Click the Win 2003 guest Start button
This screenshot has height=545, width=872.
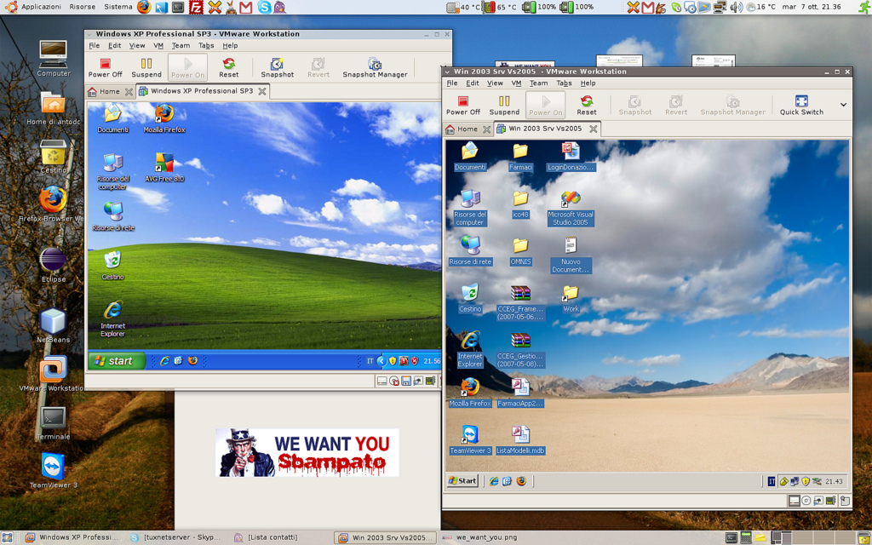tap(462, 481)
